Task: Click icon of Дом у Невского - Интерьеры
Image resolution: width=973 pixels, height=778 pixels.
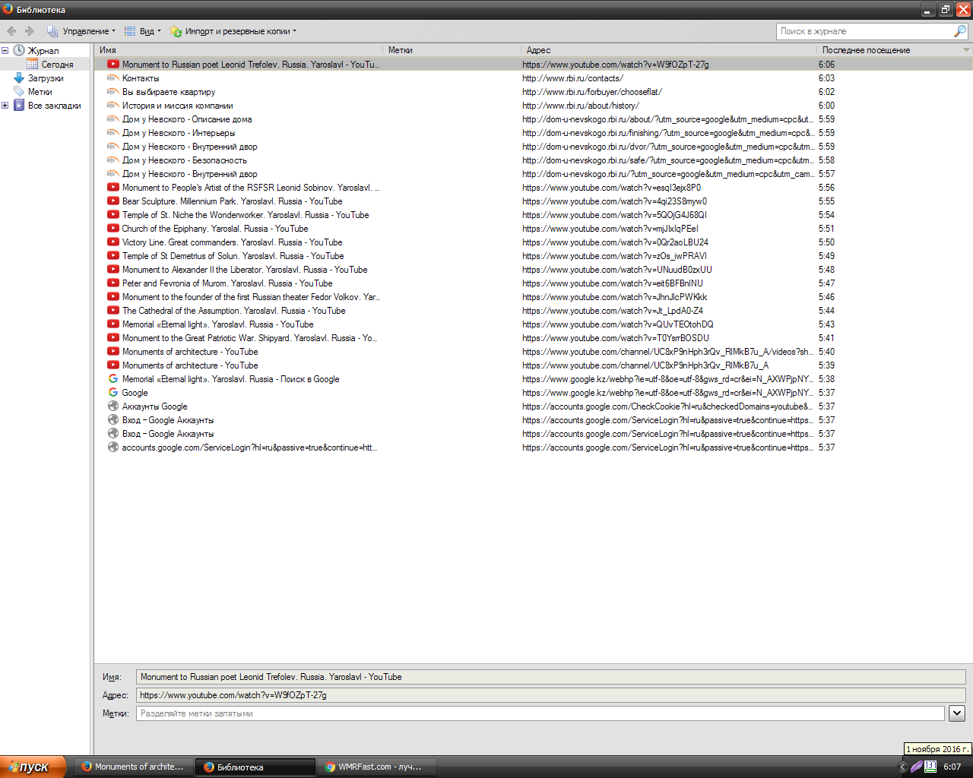Action: pos(113,133)
